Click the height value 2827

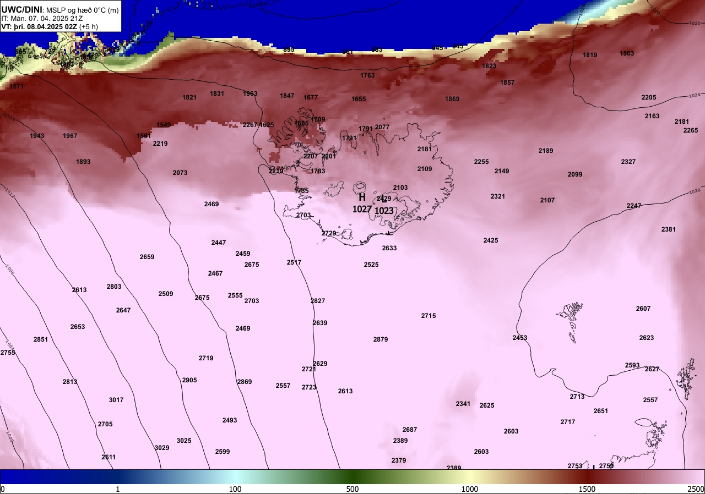[x=318, y=301]
